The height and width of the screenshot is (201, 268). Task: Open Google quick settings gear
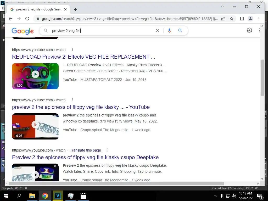[x=249, y=30]
